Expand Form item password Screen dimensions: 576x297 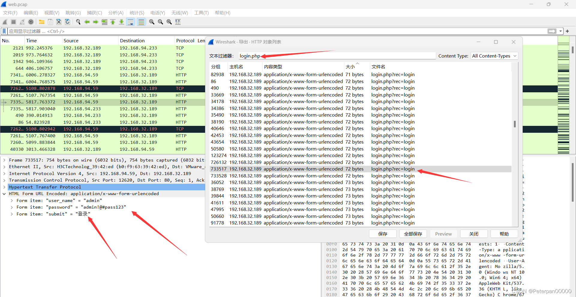(12, 207)
